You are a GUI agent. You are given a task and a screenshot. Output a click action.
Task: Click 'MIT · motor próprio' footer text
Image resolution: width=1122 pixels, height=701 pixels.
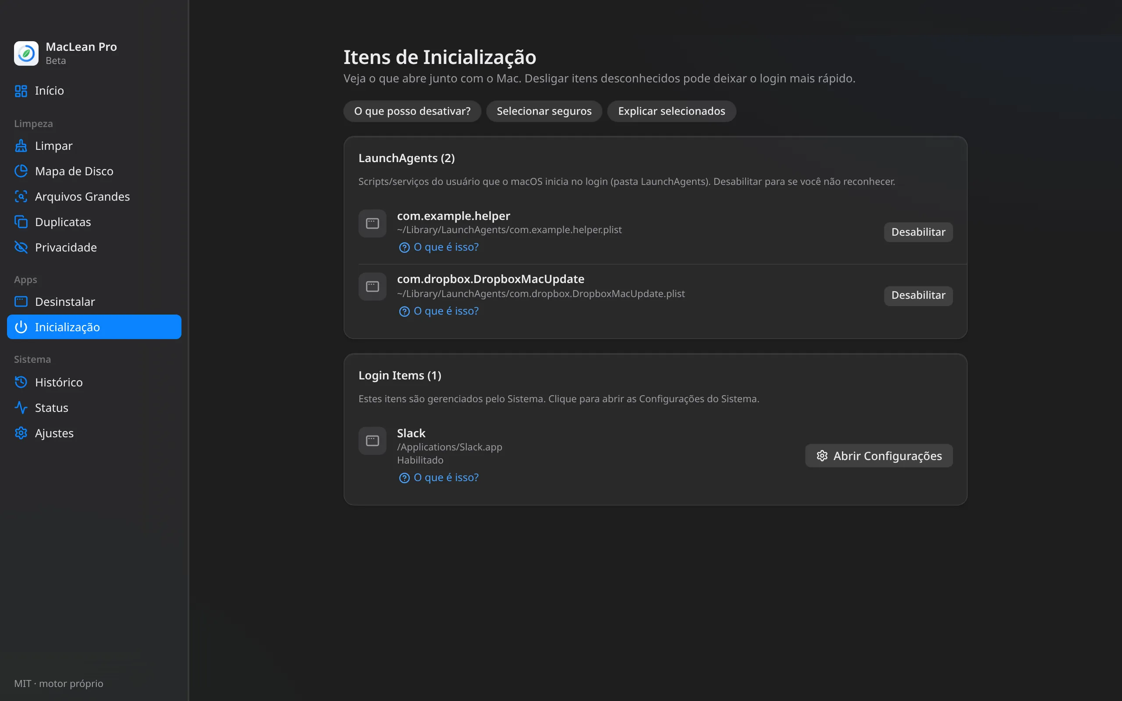coord(58,684)
